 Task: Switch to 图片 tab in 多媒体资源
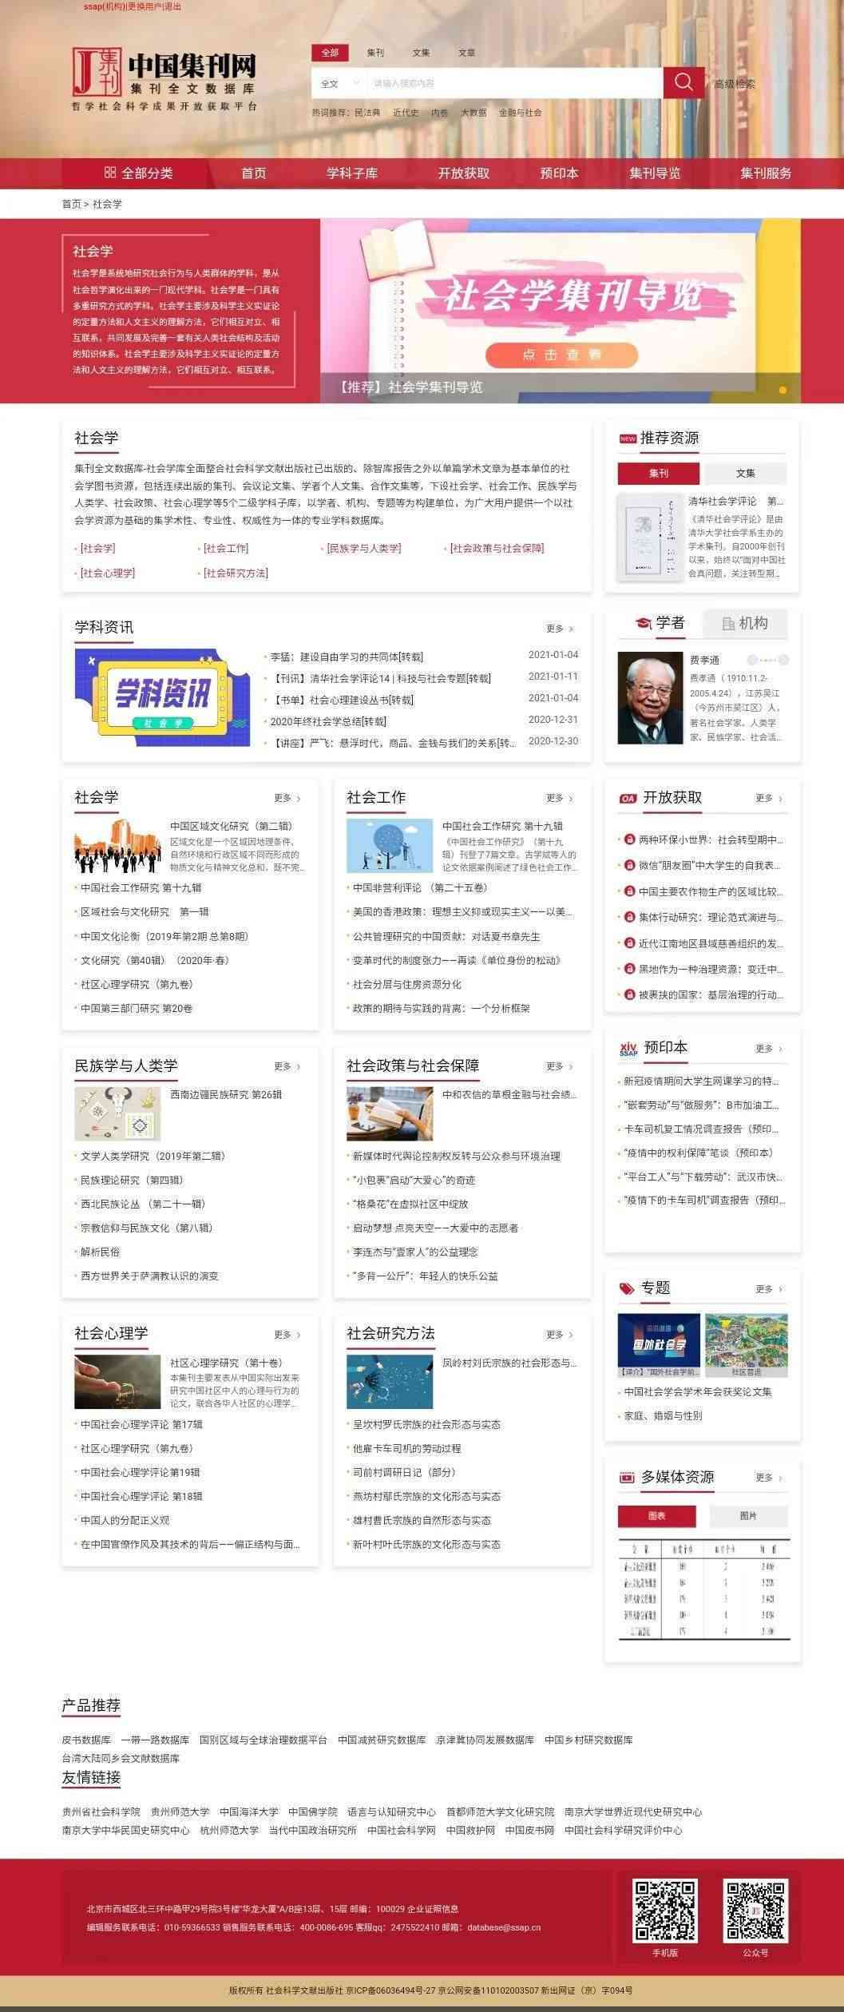pyautogui.click(x=748, y=1516)
